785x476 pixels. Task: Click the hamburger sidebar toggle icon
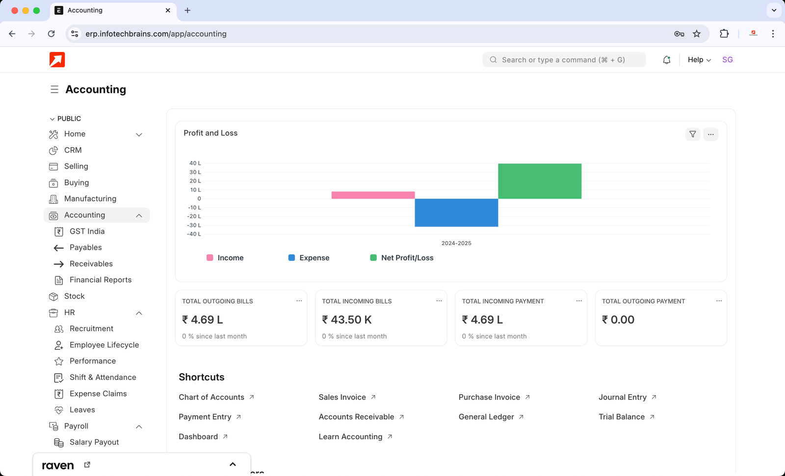point(54,89)
